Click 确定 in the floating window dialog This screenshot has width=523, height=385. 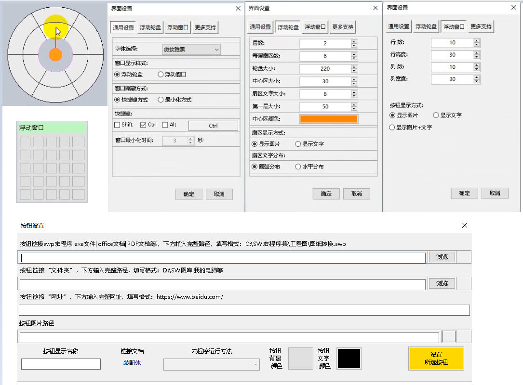(x=464, y=193)
